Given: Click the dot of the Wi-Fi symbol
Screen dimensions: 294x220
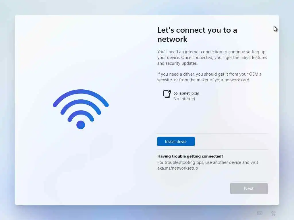Looking at the screenshot, I should (x=81, y=125).
